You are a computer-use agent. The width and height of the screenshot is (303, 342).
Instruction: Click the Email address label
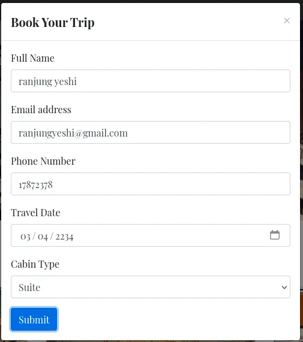point(41,110)
